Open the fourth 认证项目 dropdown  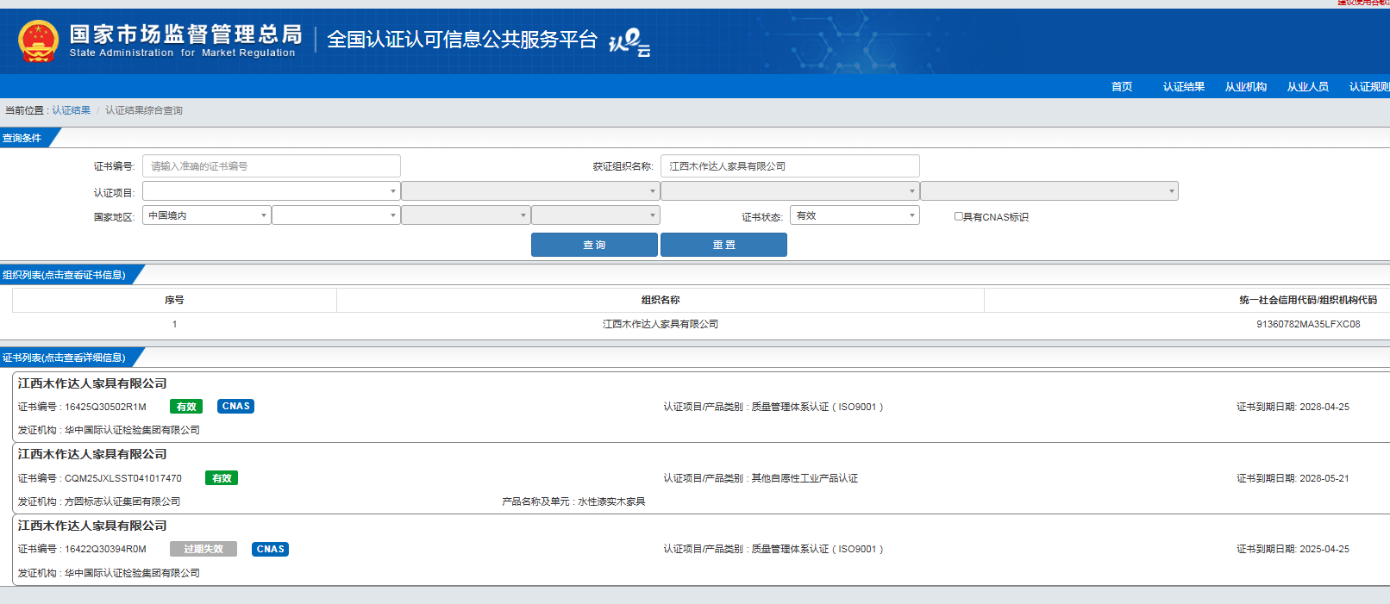[1049, 191]
